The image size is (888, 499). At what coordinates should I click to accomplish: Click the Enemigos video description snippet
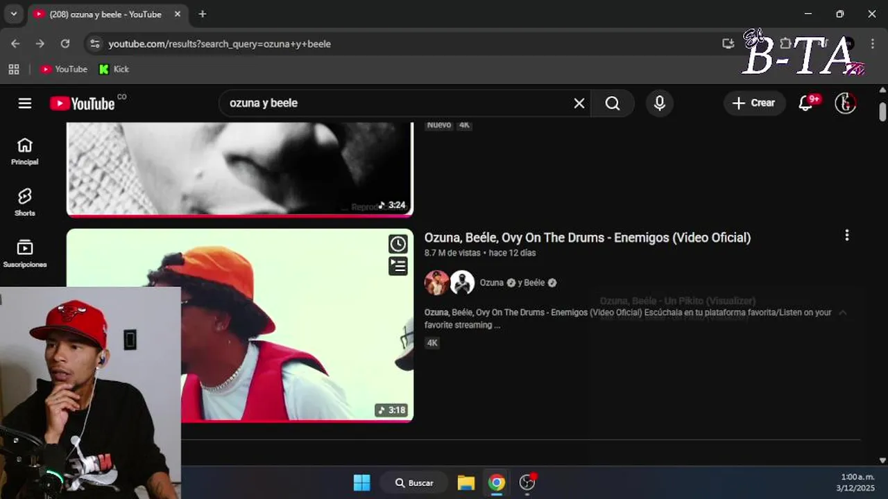[628, 319]
